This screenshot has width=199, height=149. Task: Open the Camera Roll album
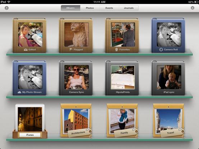(x=168, y=35)
